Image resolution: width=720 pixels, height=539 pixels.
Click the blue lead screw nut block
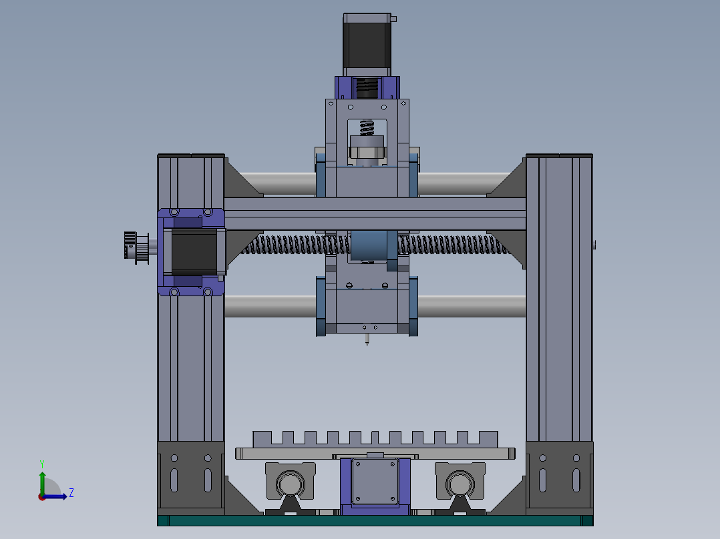369,245
